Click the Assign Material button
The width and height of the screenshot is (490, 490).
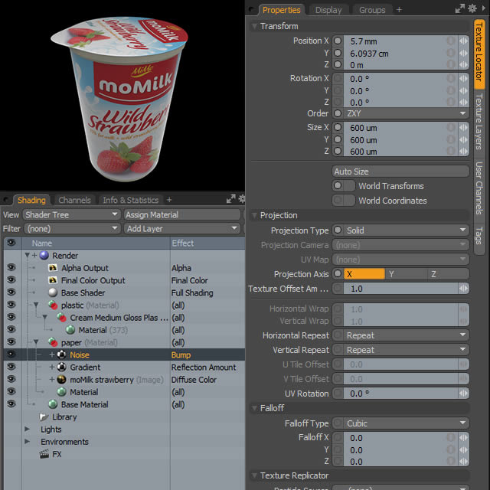click(182, 214)
